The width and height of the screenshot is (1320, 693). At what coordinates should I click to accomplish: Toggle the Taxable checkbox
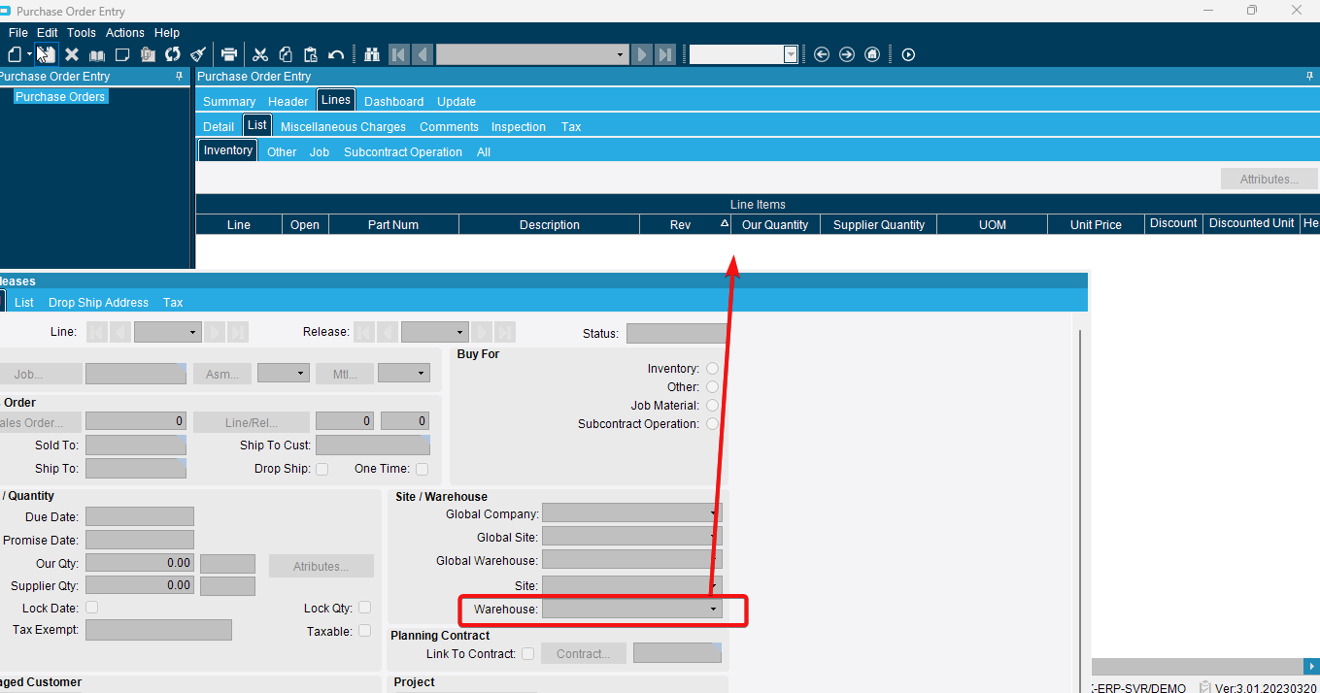[x=365, y=631]
